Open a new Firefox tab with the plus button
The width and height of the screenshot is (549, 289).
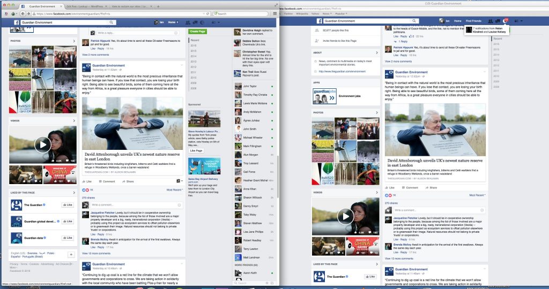tap(158, 6)
